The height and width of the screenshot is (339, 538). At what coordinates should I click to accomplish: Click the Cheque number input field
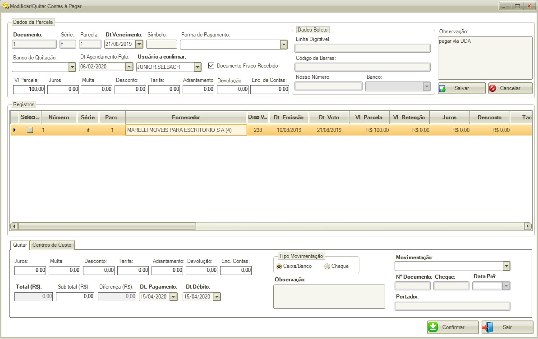coord(451,286)
